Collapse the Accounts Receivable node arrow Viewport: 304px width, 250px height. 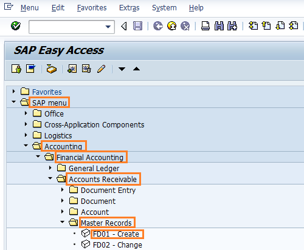point(50,178)
